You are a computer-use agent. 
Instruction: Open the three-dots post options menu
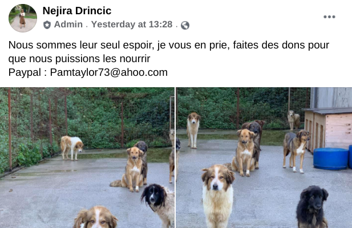tap(329, 17)
